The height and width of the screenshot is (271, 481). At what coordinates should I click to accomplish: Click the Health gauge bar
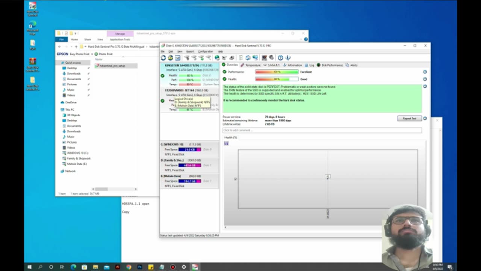point(277,79)
